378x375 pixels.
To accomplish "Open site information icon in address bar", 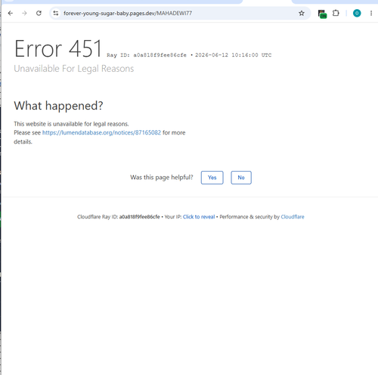I will click(56, 13).
